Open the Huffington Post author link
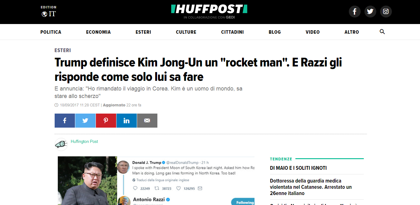 tap(84, 141)
